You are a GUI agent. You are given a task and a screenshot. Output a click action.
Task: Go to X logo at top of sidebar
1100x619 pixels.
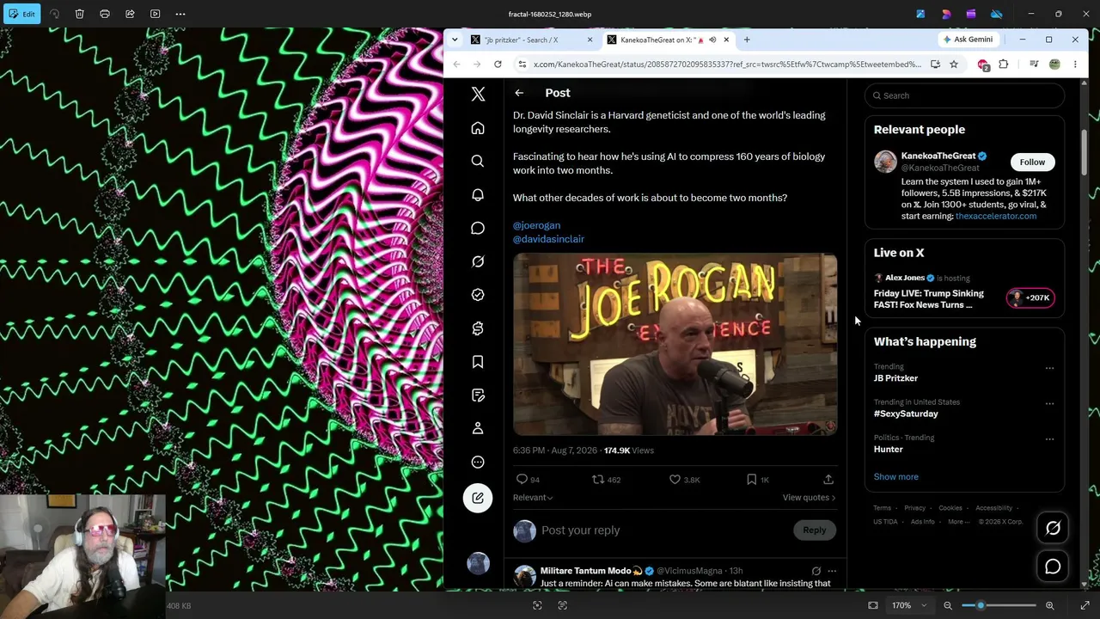(x=479, y=95)
